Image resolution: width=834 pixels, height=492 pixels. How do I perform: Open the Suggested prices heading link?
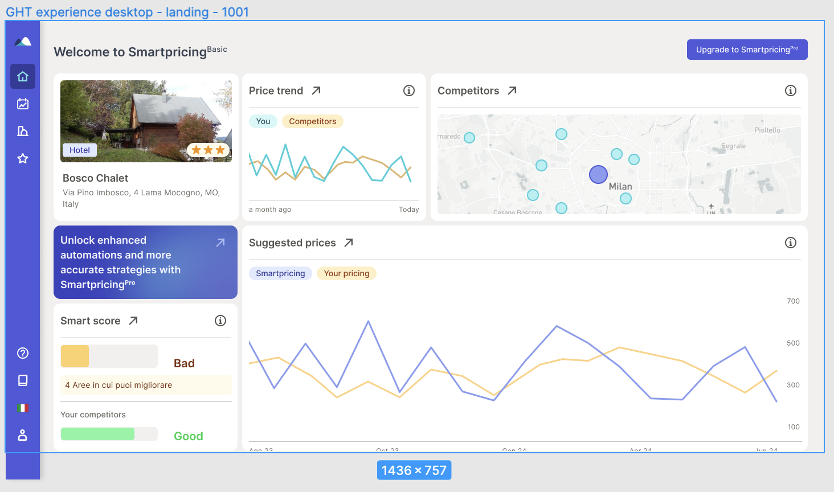pyautogui.click(x=292, y=243)
